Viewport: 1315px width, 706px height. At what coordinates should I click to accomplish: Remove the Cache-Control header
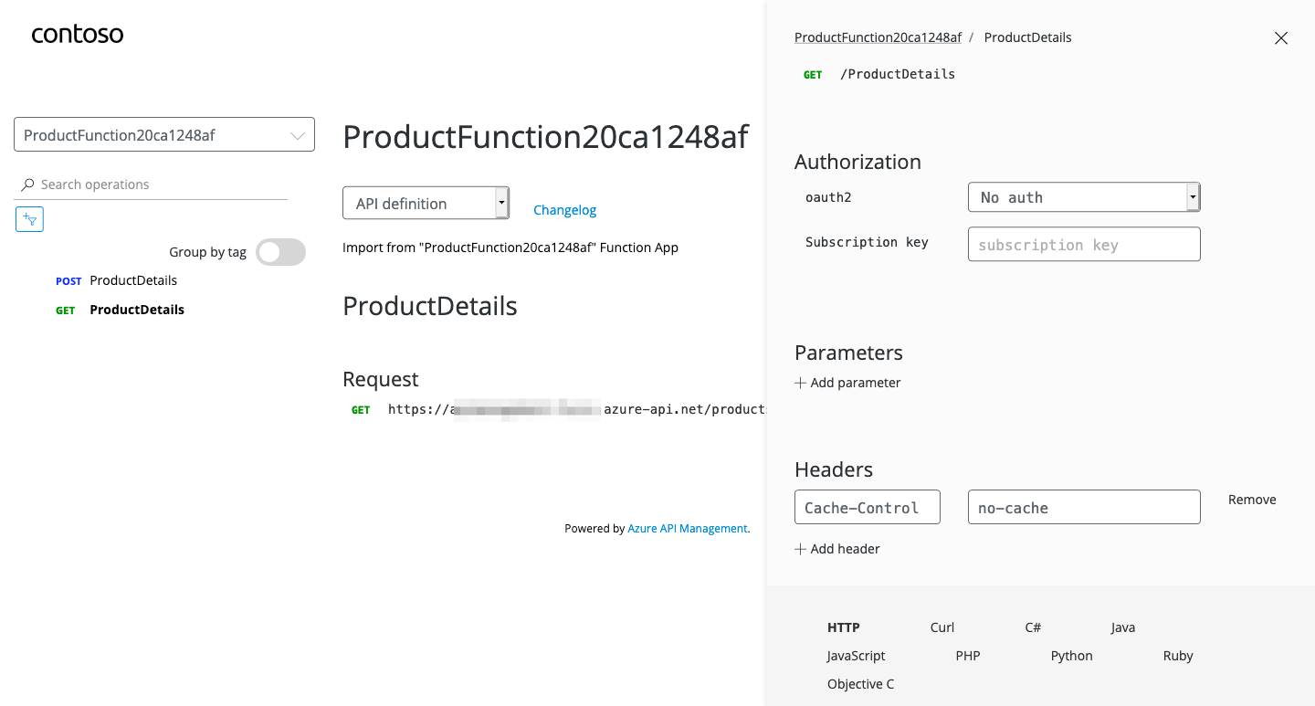(x=1252, y=500)
